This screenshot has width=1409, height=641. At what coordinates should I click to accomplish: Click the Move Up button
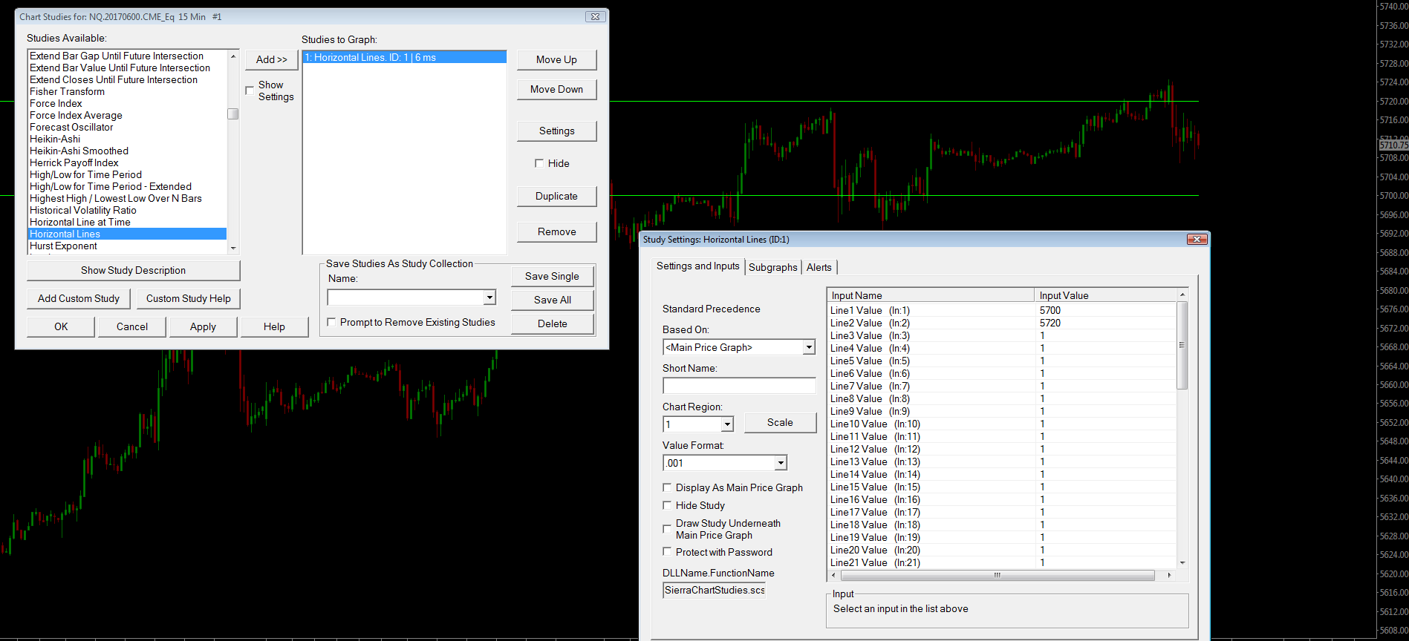[x=556, y=59]
